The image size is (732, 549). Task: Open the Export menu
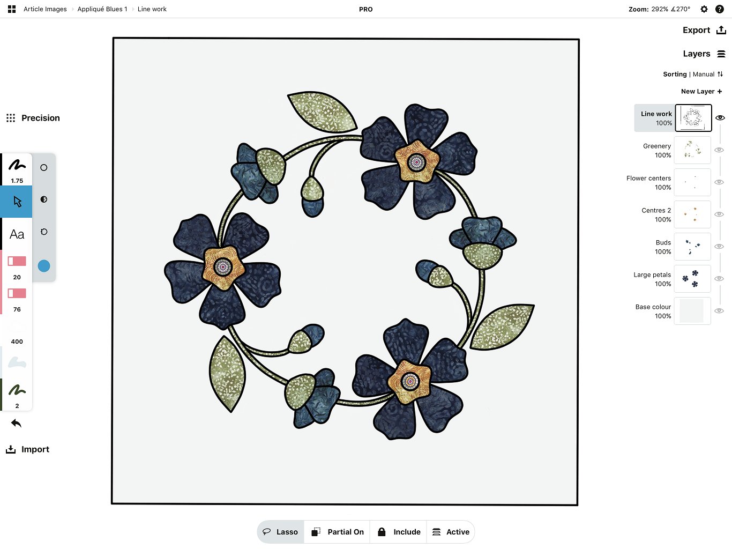(704, 31)
